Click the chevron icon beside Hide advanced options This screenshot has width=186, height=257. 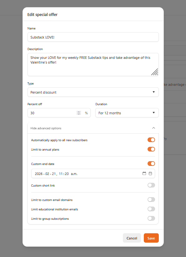(153, 128)
